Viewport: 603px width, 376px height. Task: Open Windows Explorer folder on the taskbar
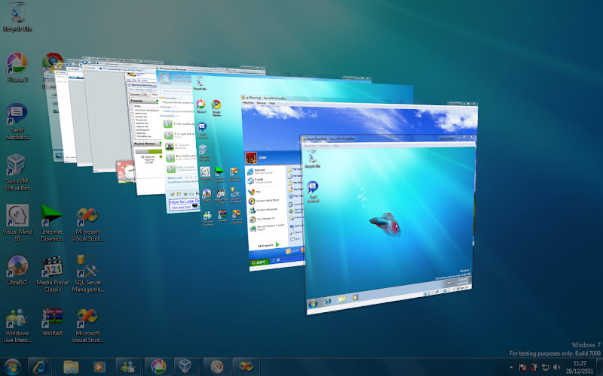[x=71, y=367]
